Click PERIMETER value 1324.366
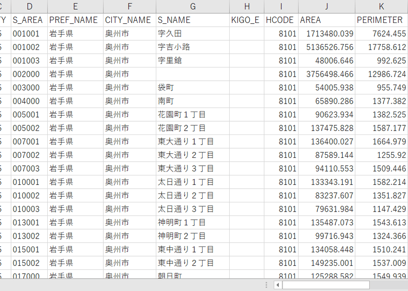Screen dimensions: 408x291 tap(382, 236)
